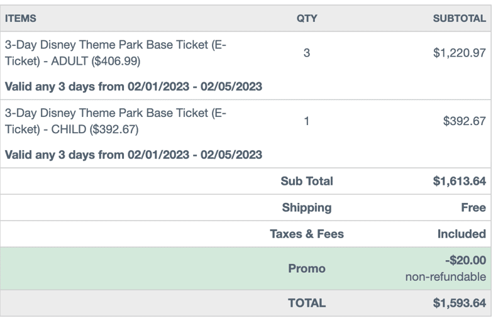Click the Sub Total label
The width and height of the screenshot is (503, 323).
306,181
